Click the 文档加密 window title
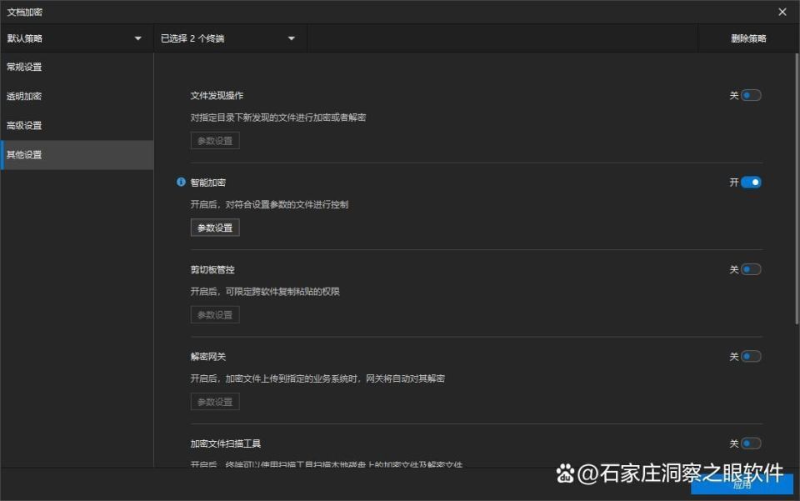Screen dimensions: 800x501 [24, 12]
